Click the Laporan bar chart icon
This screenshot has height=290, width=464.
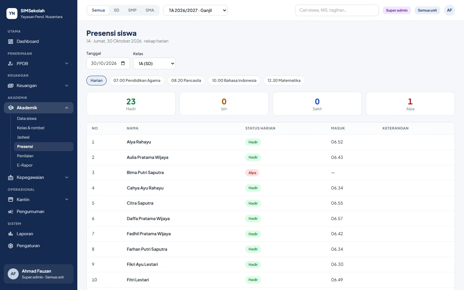(x=11, y=234)
